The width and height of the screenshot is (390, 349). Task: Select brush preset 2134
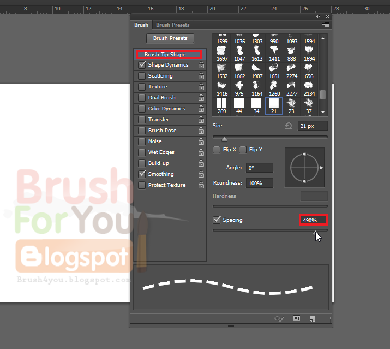coord(309,88)
